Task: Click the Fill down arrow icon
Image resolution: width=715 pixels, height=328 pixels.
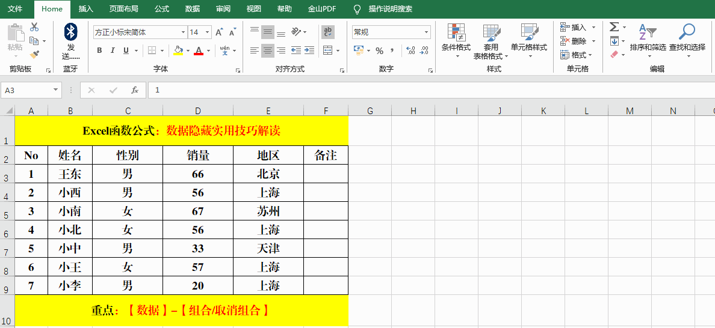Action: click(614, 41)
